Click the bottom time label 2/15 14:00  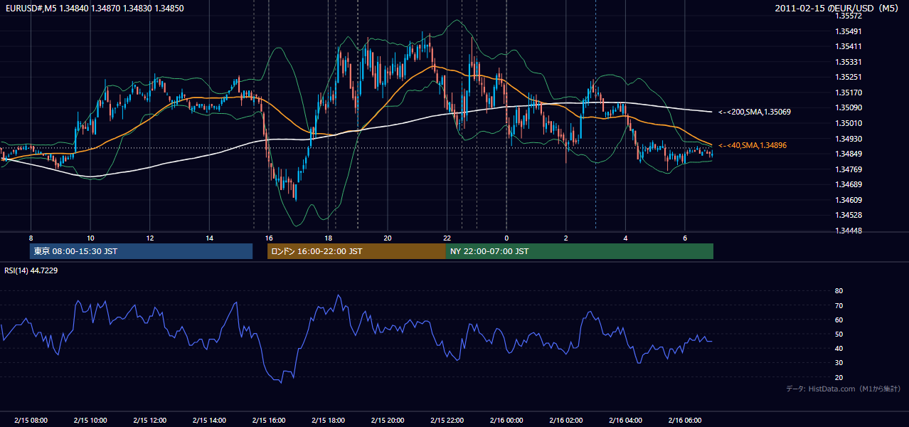(209, 421)
